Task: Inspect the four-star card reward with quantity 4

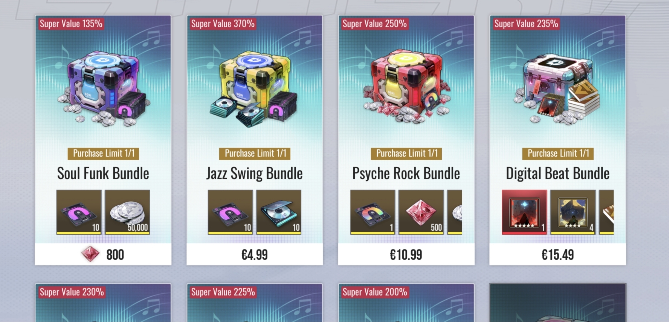Action: tap(573, 212)
